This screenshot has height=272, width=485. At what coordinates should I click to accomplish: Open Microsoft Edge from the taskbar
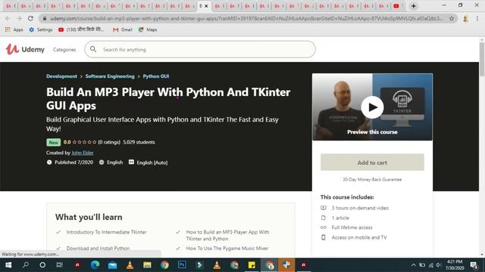(95, 265)
